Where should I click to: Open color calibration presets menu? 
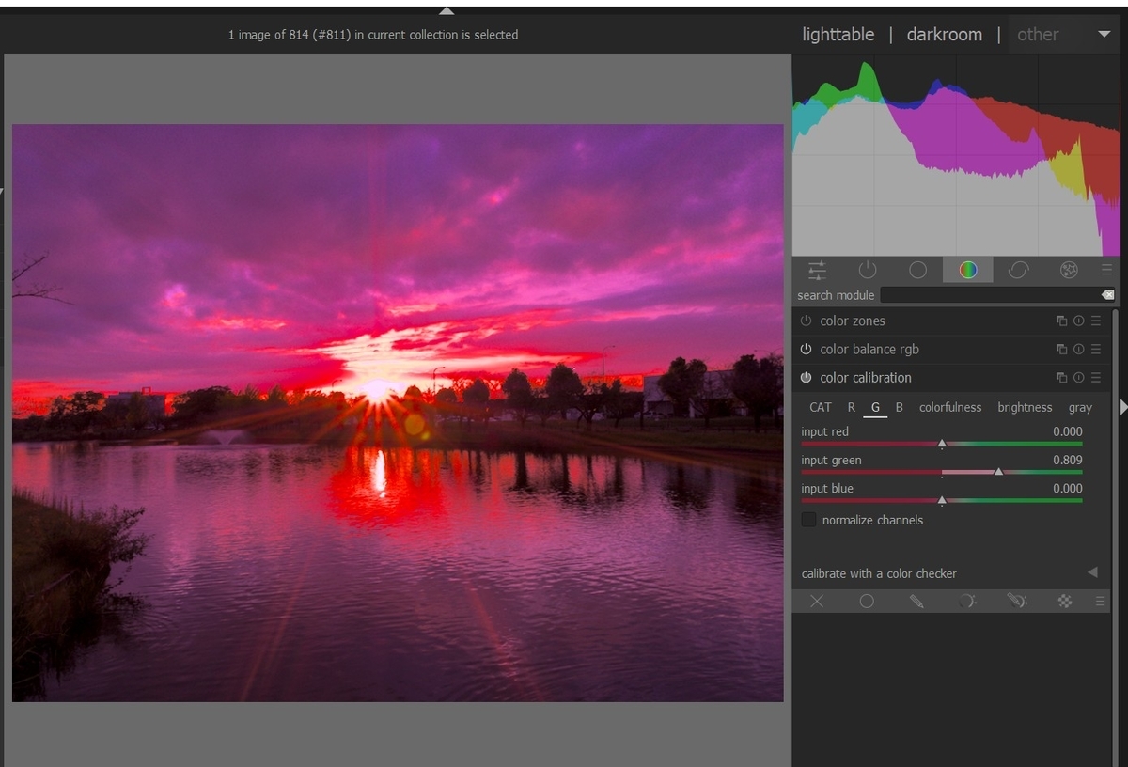1096,378
